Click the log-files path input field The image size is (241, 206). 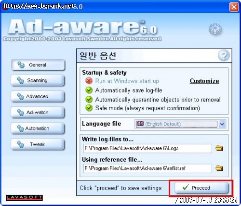[x=147, y=148]
